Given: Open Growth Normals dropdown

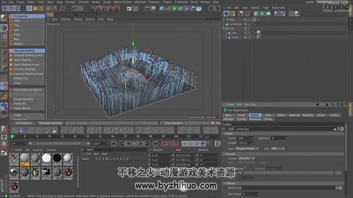Looking at the screenshot, I should 246,158.
